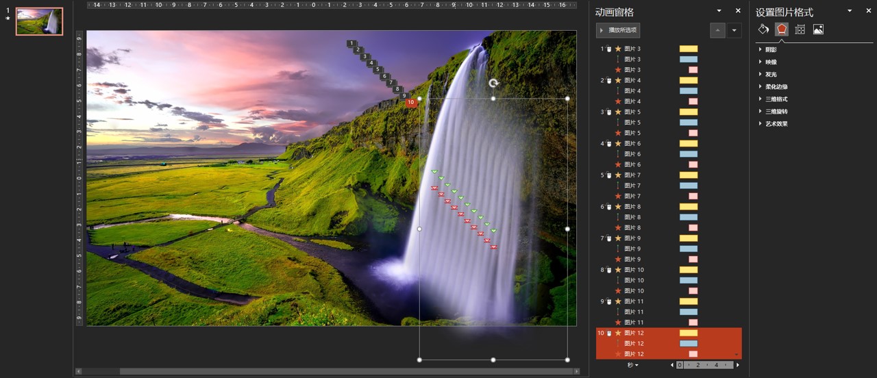The height and width of the screenshot is (378, 877).
Task: Click the yellow timing bar for 图片 8
Action: click(688, 207)
